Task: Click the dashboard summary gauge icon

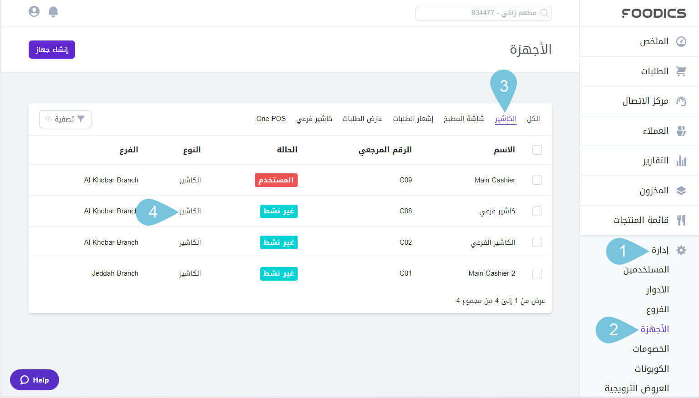Action: [x=681, y=42]
